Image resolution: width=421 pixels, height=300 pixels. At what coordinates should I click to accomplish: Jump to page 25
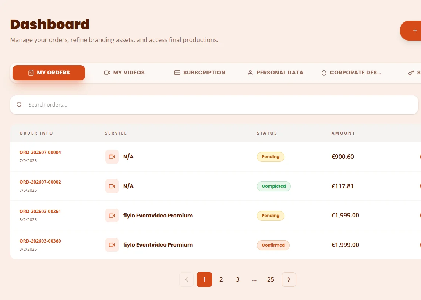click(x=270, y=280)
